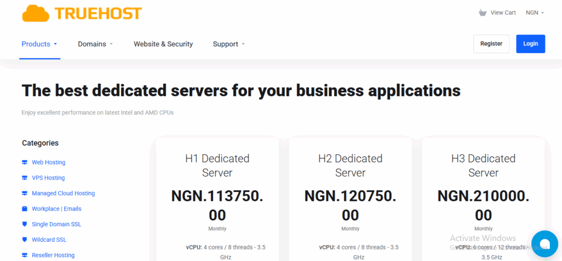Open the VPS Hosting category
The height and width of the screenshot is (261, 562).
click(48, 178)
